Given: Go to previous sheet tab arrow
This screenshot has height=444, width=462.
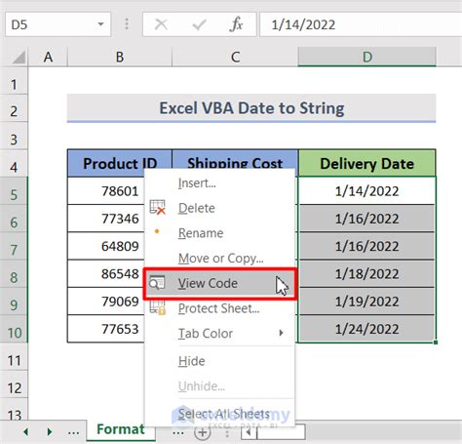Looking at the screenshot, I should coord(25,431).
